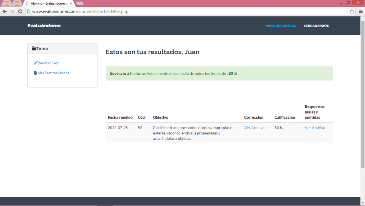The image size is (365, 206).
Task: Click the Supérate a ti mismo alert
Action: tap(219, 74)
